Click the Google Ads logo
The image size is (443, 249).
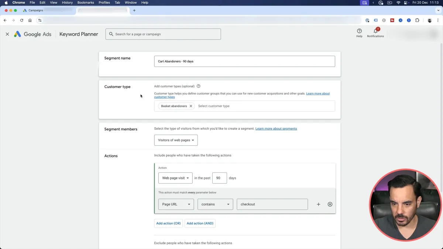(32, 34)
